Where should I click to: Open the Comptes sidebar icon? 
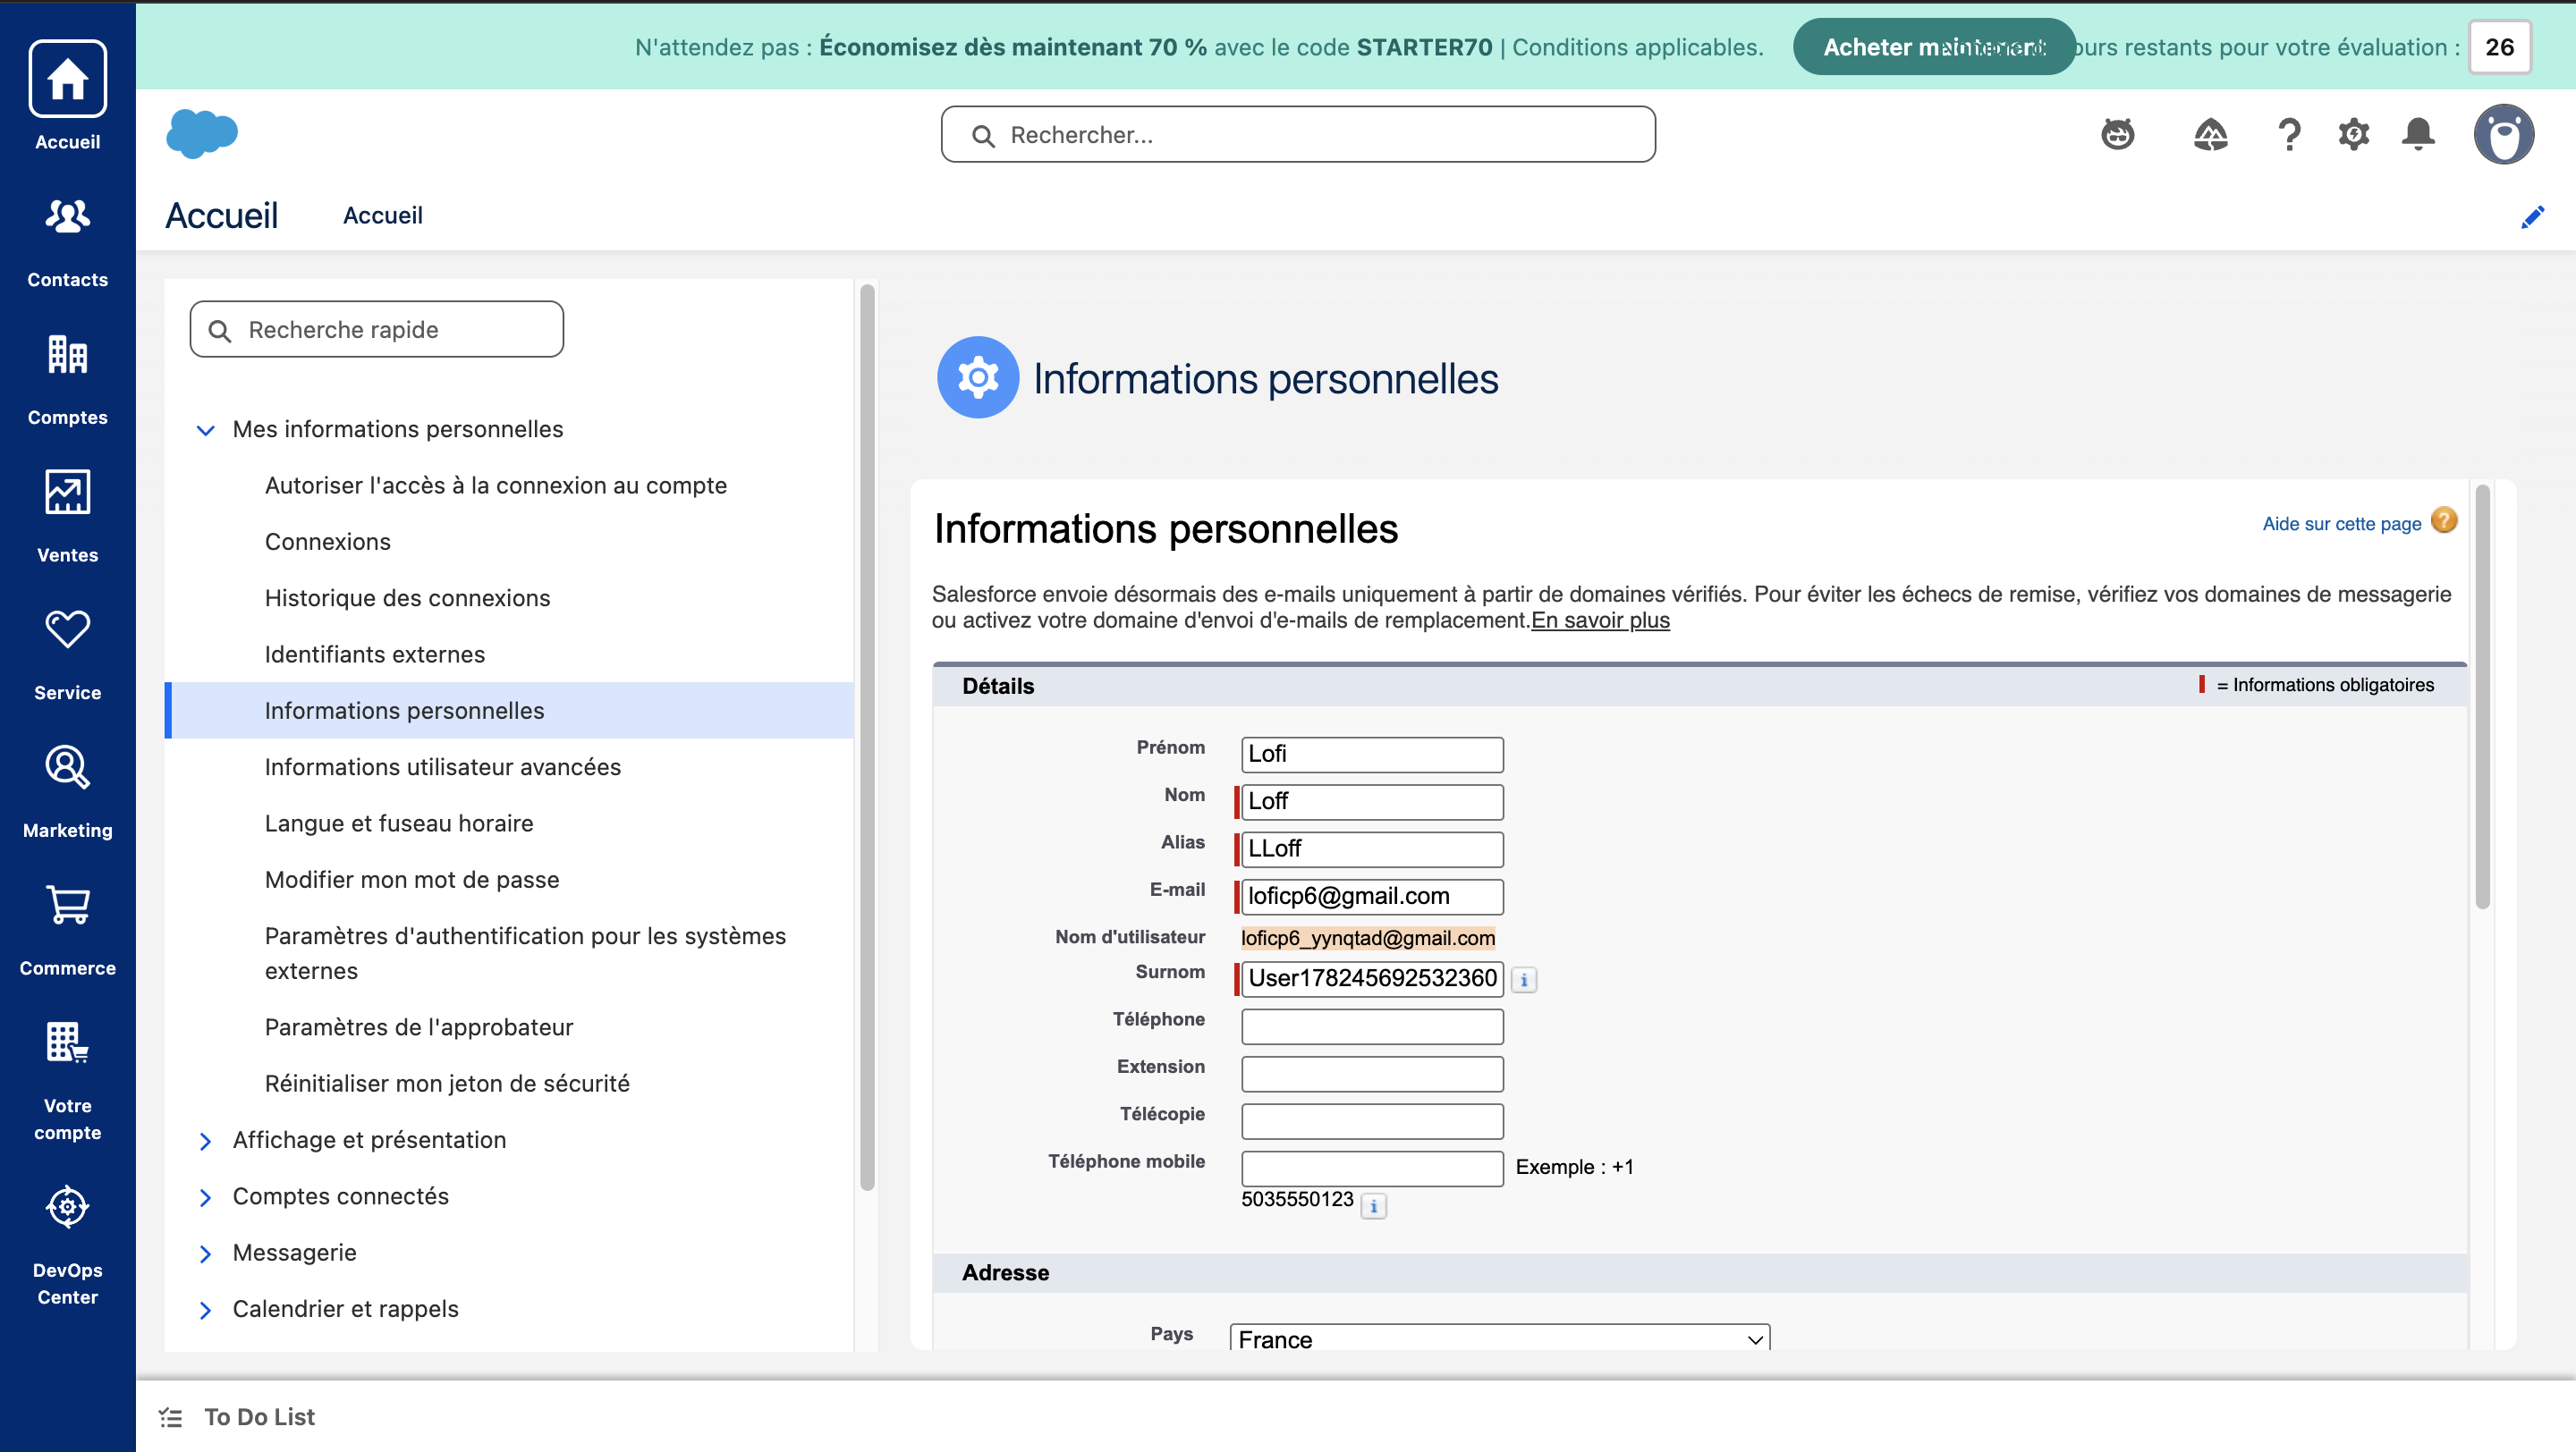pyautogui.click(x=67, y=353)
